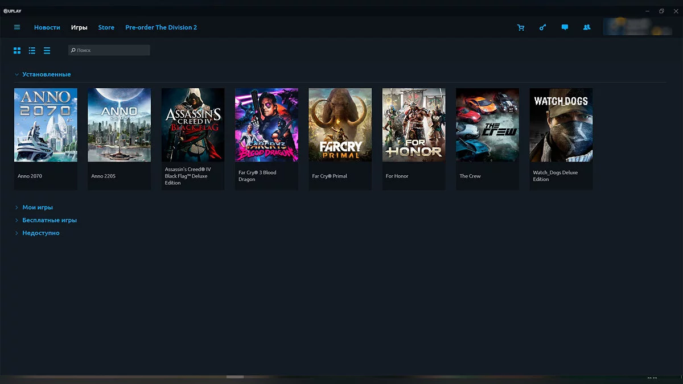
Task: Open the hamburger main menu
Action: [17, 27]
